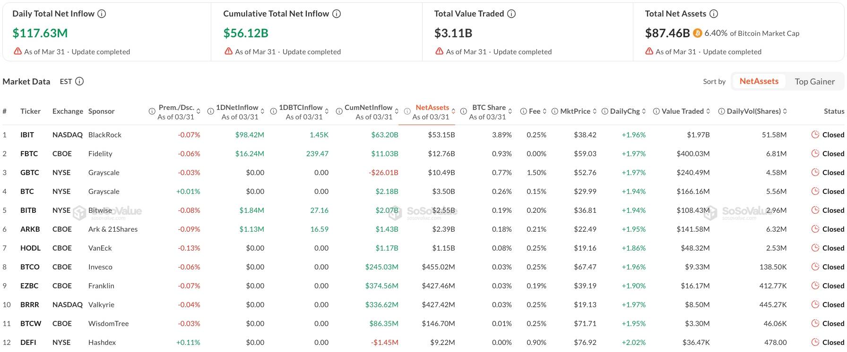The width and height of the screenshot is (847, 352).
Task: Click the $87.46B total net assets value
Action: pos(667,33)
